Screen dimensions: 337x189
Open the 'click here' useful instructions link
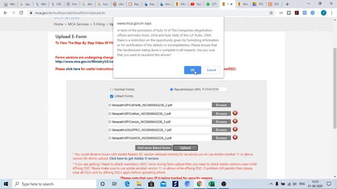(73, 69)
